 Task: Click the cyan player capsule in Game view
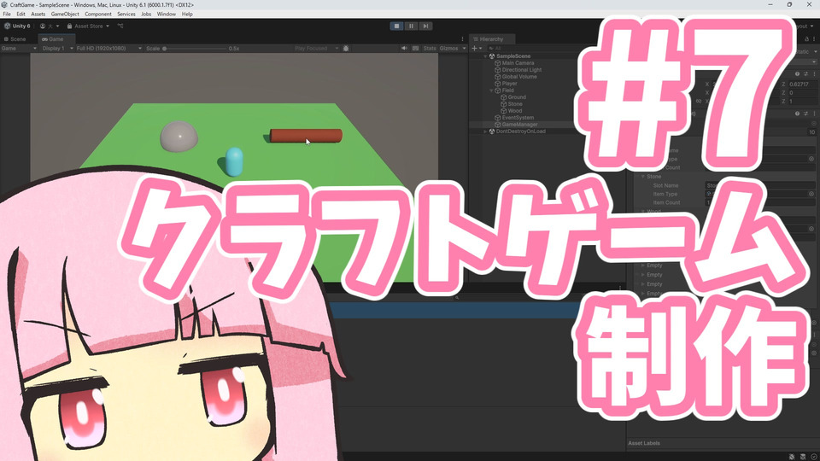234,162
